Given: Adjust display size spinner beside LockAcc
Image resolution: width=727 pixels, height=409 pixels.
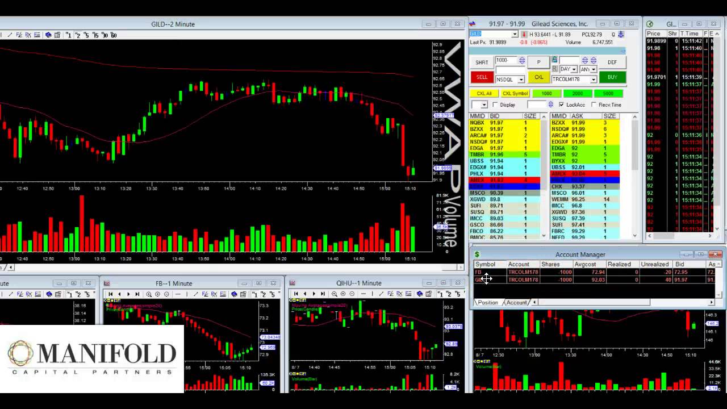Looking at the screenshot, I should click(550, 105).
